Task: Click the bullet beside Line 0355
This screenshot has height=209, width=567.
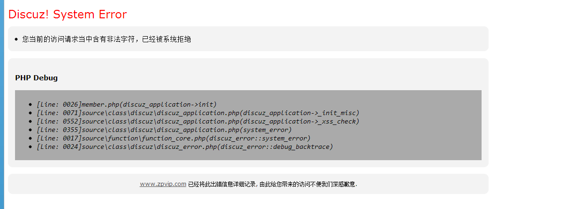Action: [31, 130]
